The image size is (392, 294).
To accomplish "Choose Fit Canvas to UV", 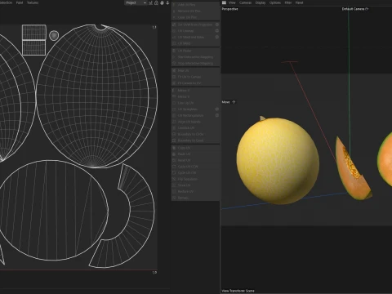I will [195, 83].
